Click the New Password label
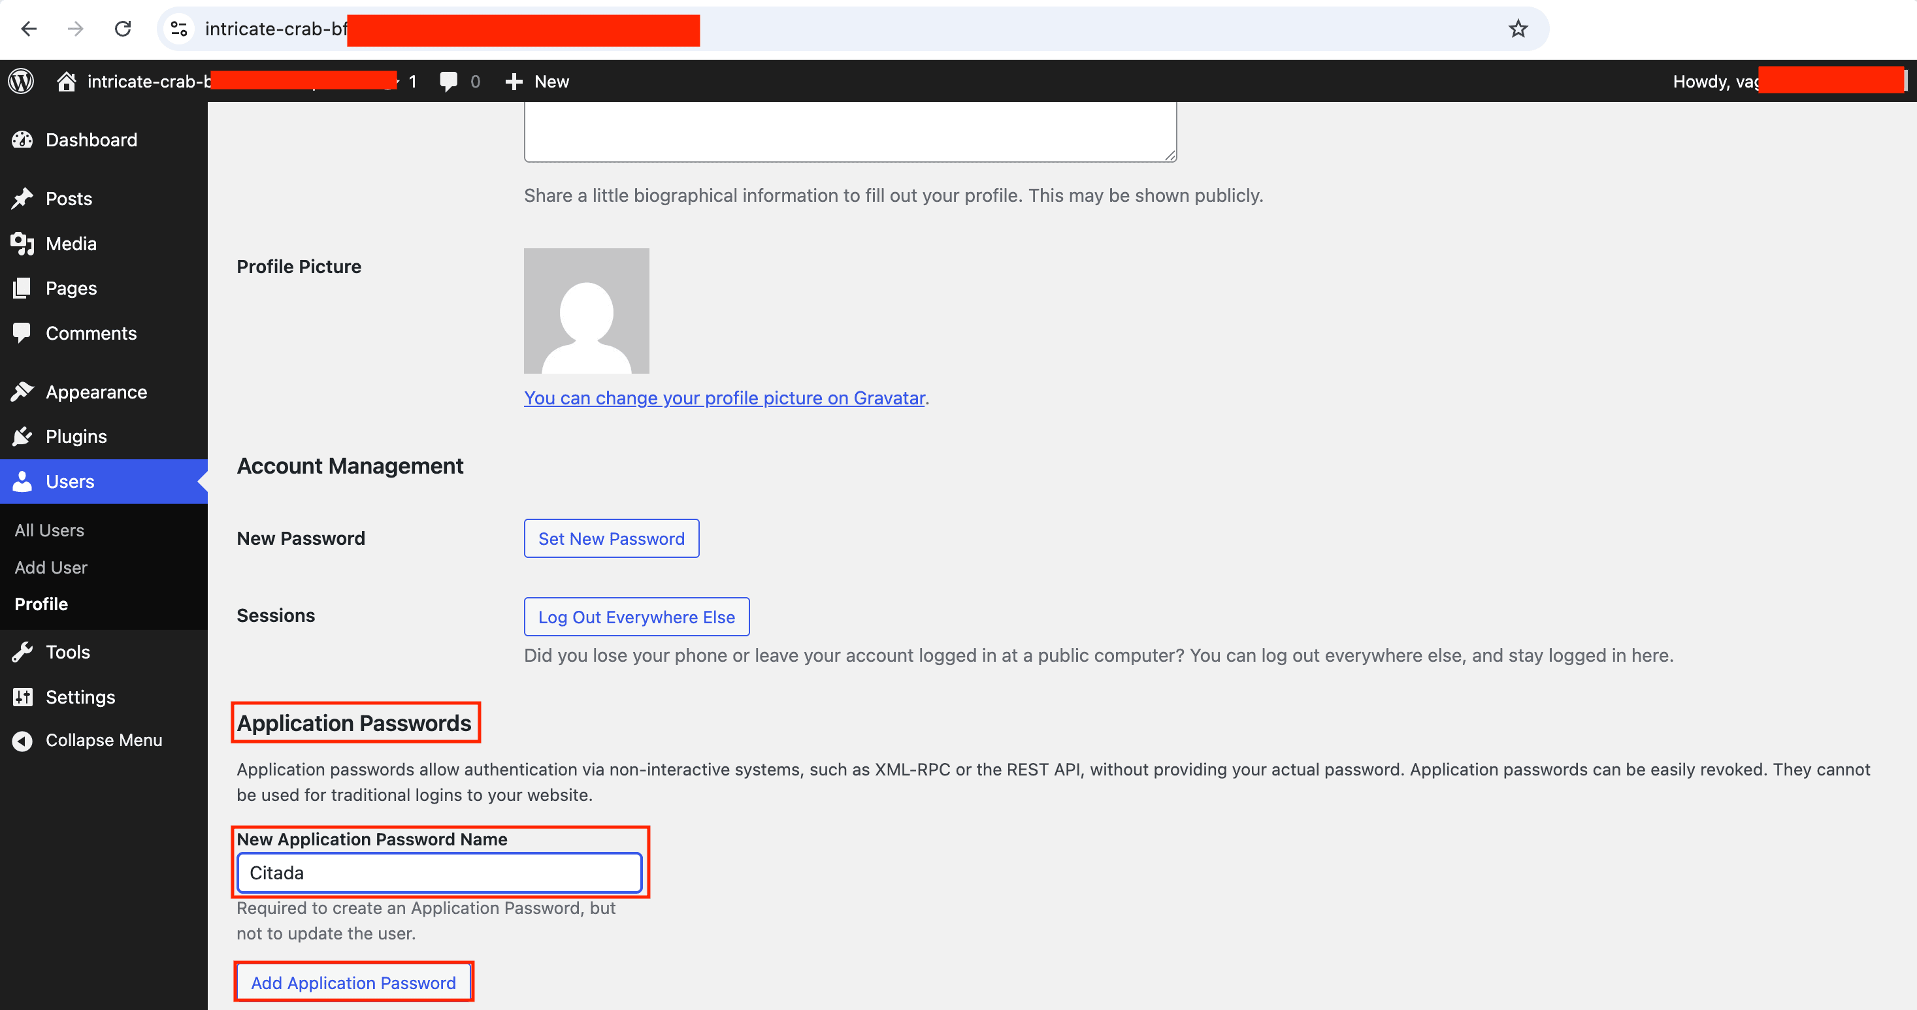Image resolution: width=1917 pixels, height=1010 pixels. (x=301, y=538)
